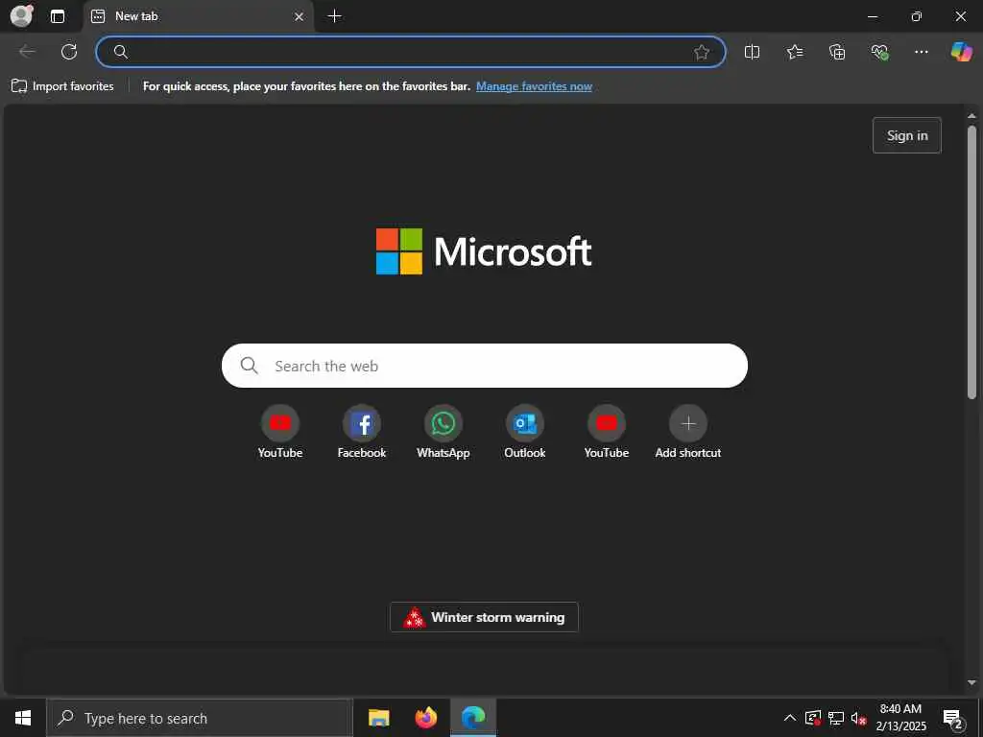Open the first YouTube shortcut
The image size is (983, 737).
(x=280, y=433)
